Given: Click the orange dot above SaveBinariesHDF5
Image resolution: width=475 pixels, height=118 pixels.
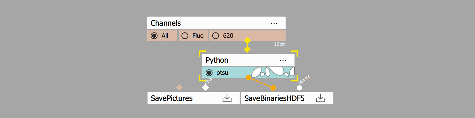Looking at the screenshot, I should pos(273,88).
